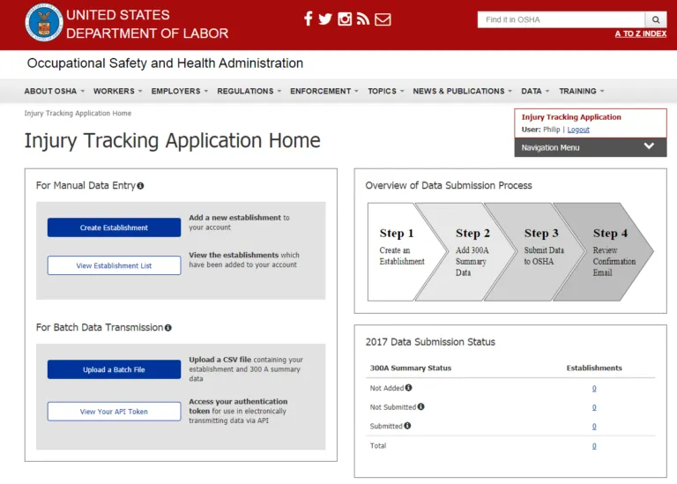Expand the Navigation Menu chevron
This screenshot has height=484, width=677.
coord(649,146)
